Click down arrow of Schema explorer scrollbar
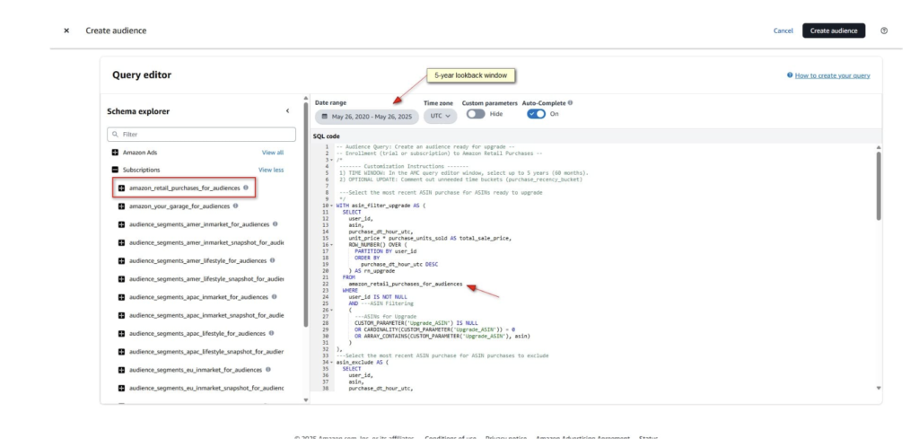 coord(305,400)
